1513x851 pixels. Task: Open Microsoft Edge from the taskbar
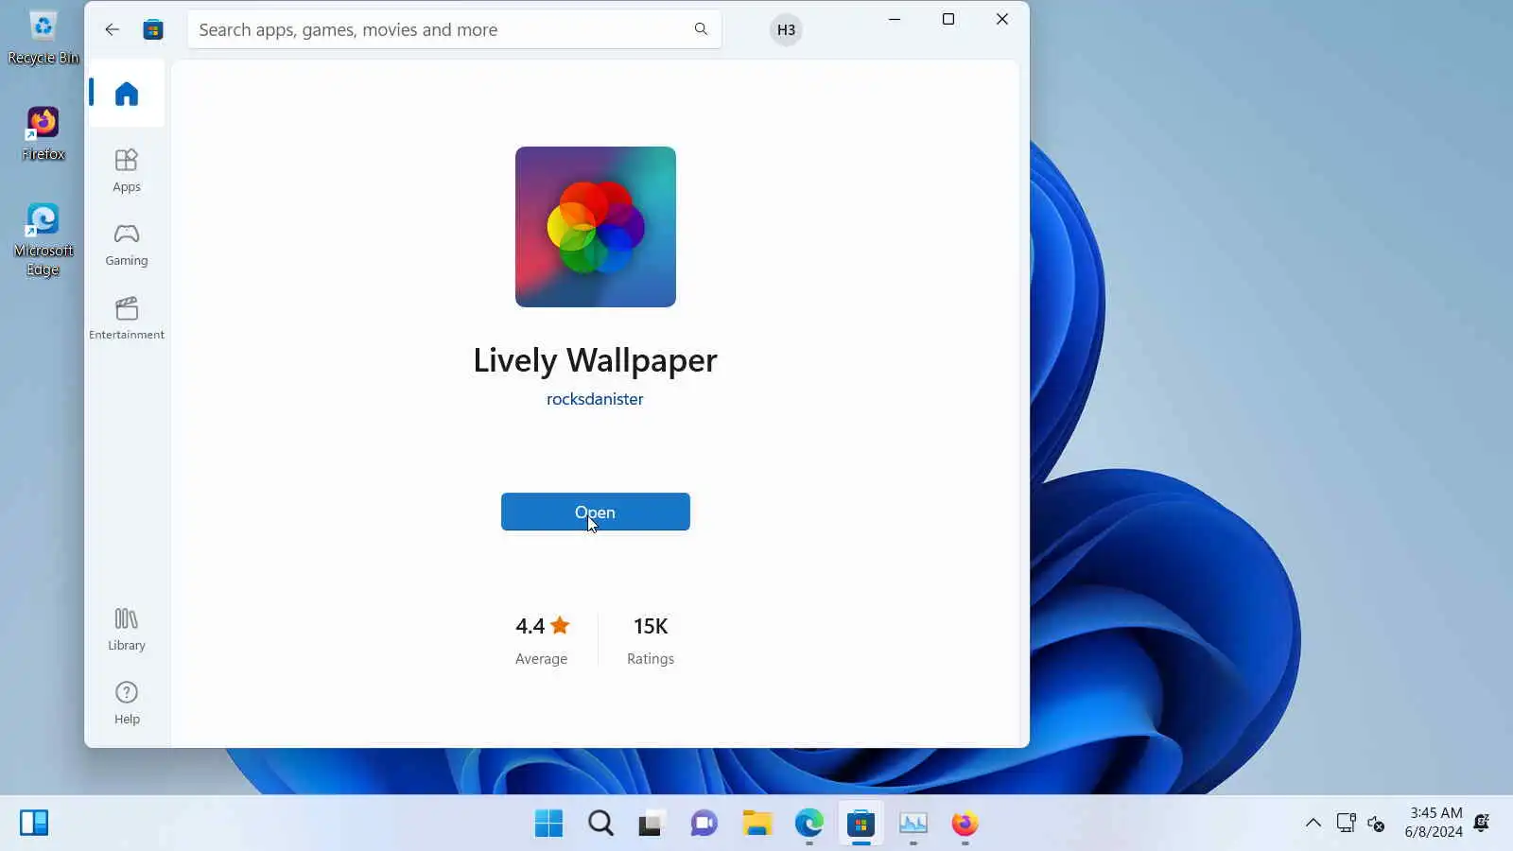pyautogui.click(x=809, y=823)
